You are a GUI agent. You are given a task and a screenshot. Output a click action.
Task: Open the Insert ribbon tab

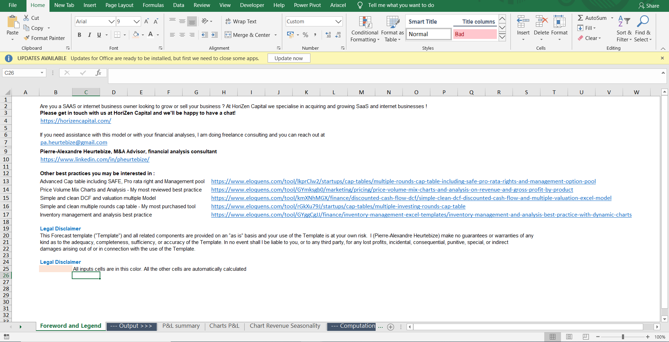point(90,5)
